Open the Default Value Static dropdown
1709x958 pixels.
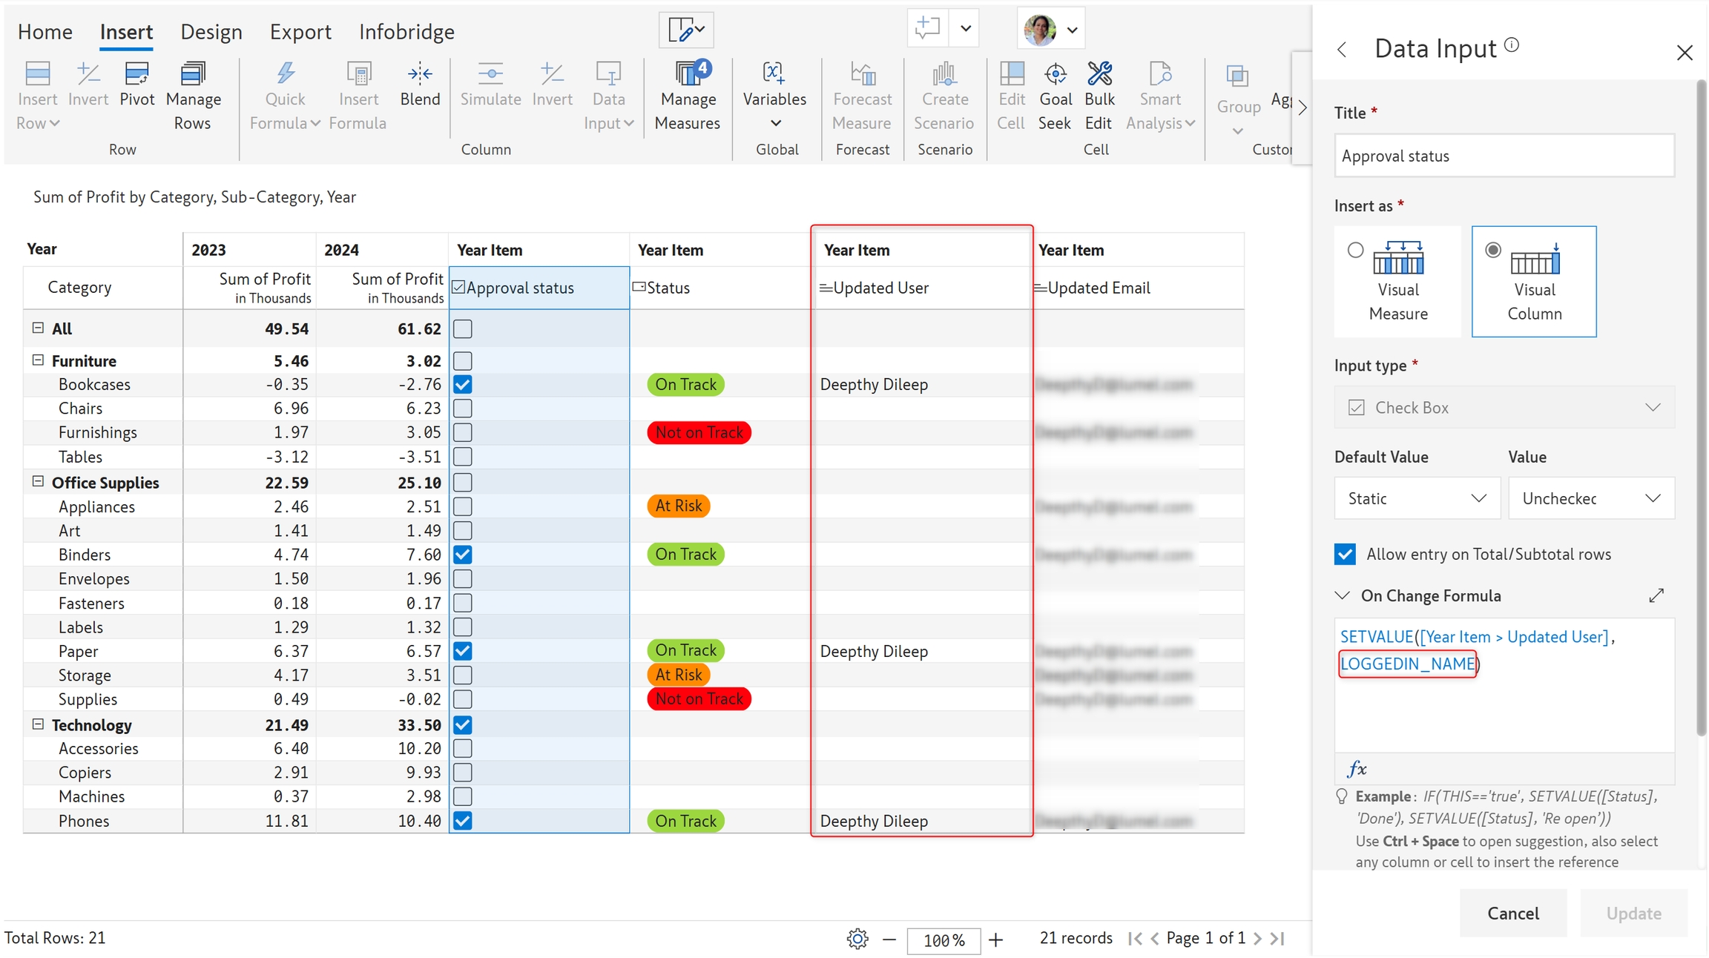[x=1417, y=498]
